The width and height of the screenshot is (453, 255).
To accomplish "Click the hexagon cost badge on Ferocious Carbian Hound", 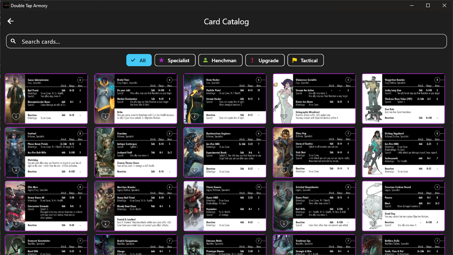I will pos(437,187).
